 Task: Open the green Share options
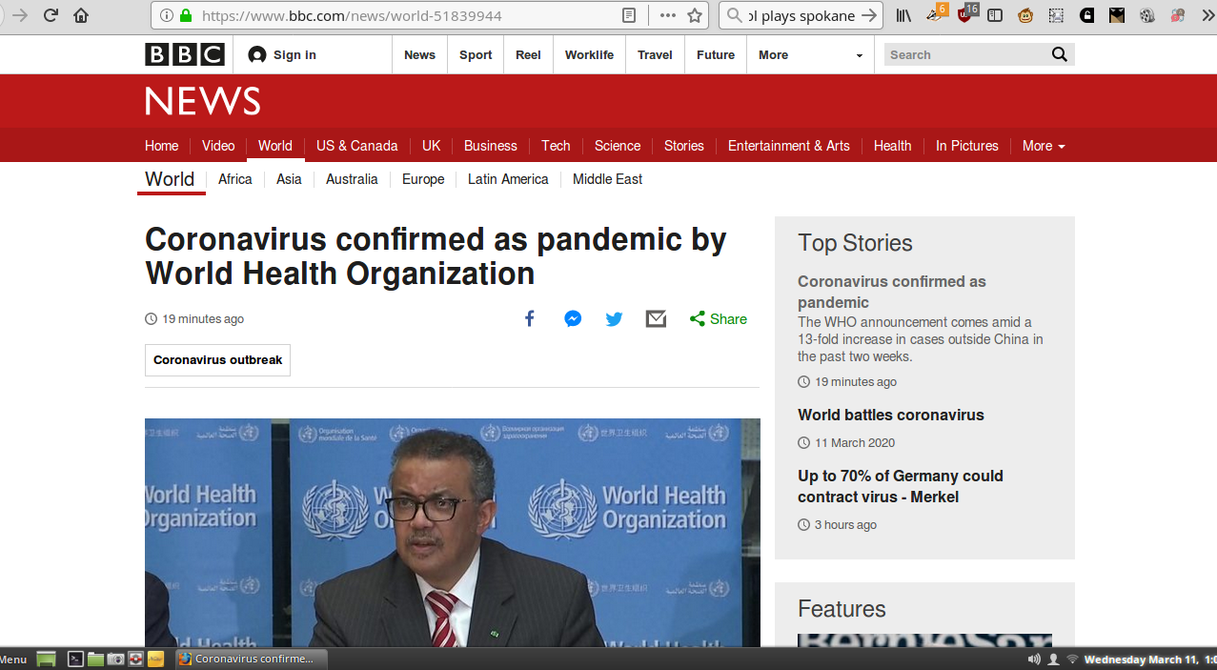coord(719,319)
